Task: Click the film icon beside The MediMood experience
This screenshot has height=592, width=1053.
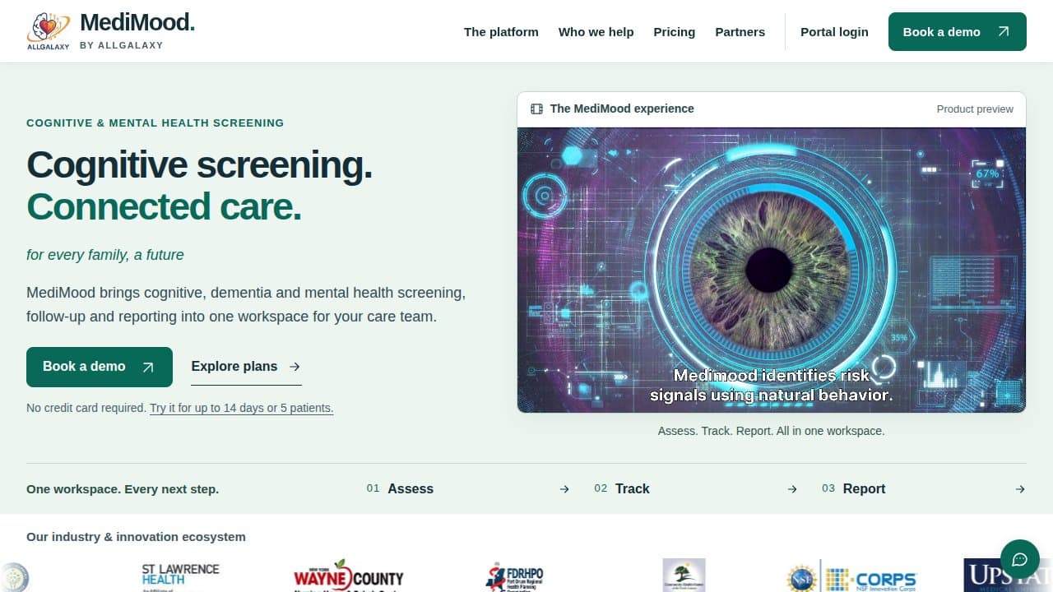Action: tap(536, 109)
